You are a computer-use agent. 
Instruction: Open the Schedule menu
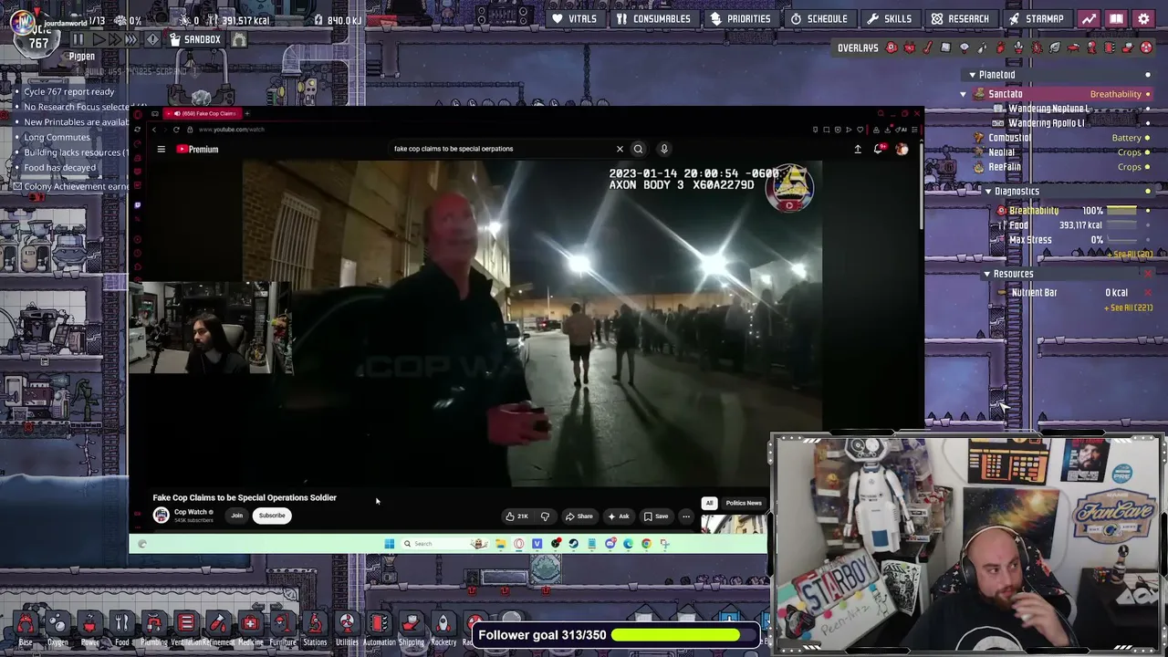click(x=819, y=18)
